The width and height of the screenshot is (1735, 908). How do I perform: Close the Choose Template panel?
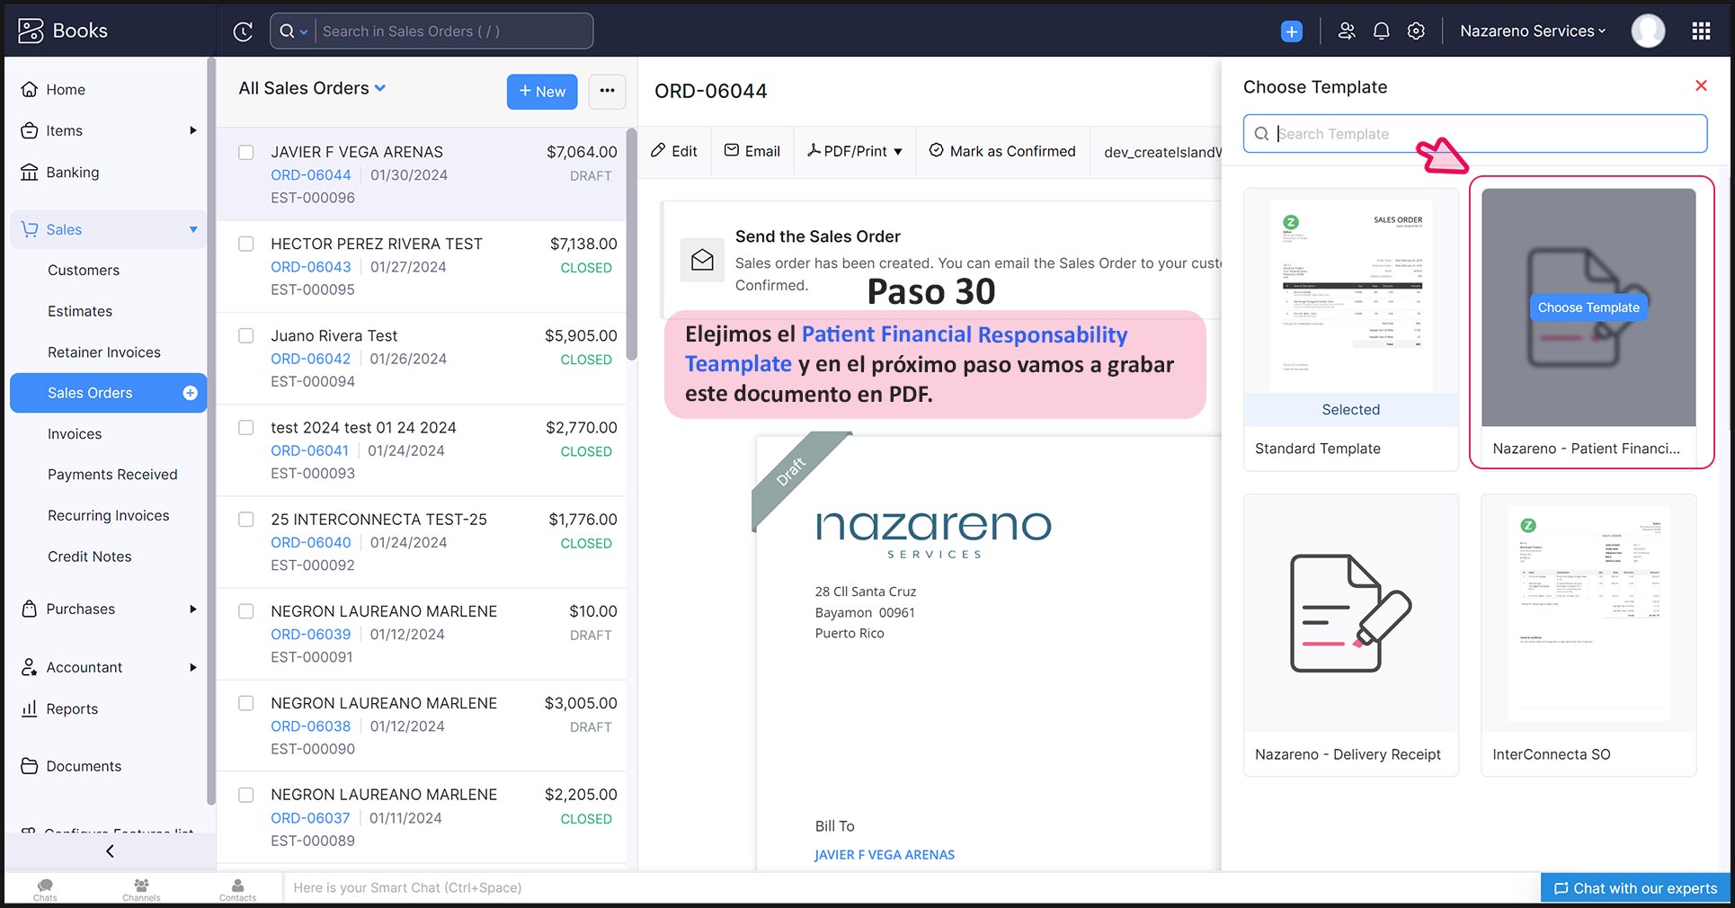tap(1700, 85)
